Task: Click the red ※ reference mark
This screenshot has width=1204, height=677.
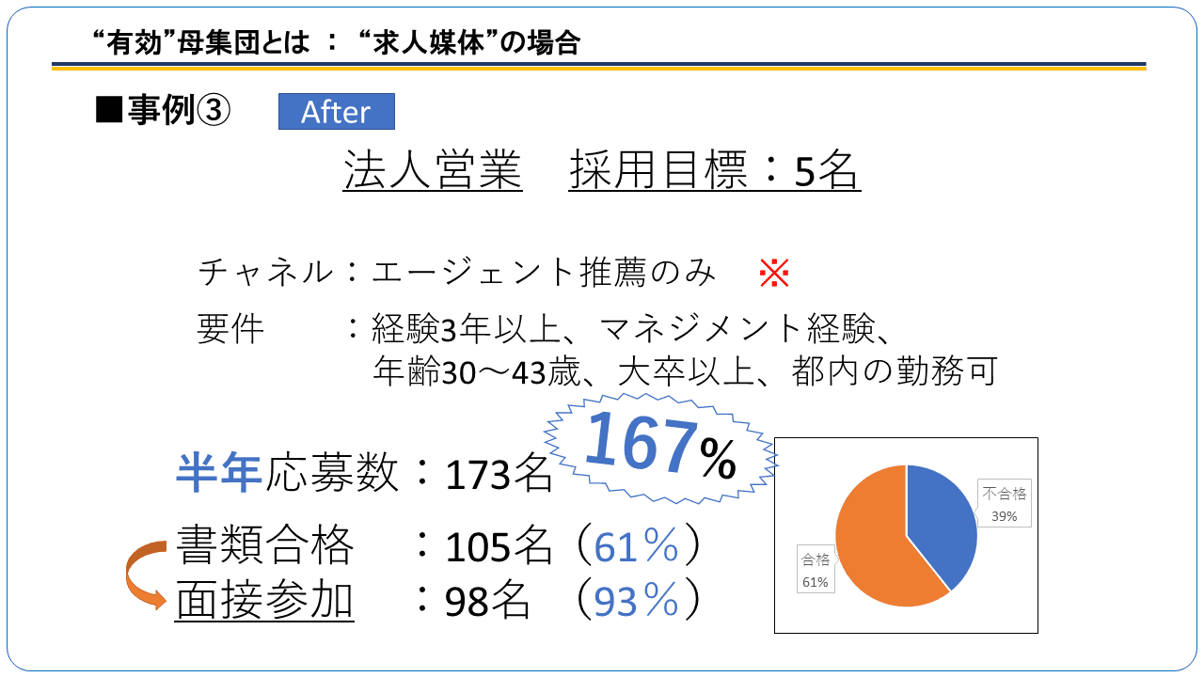Action: pos(773,273)
